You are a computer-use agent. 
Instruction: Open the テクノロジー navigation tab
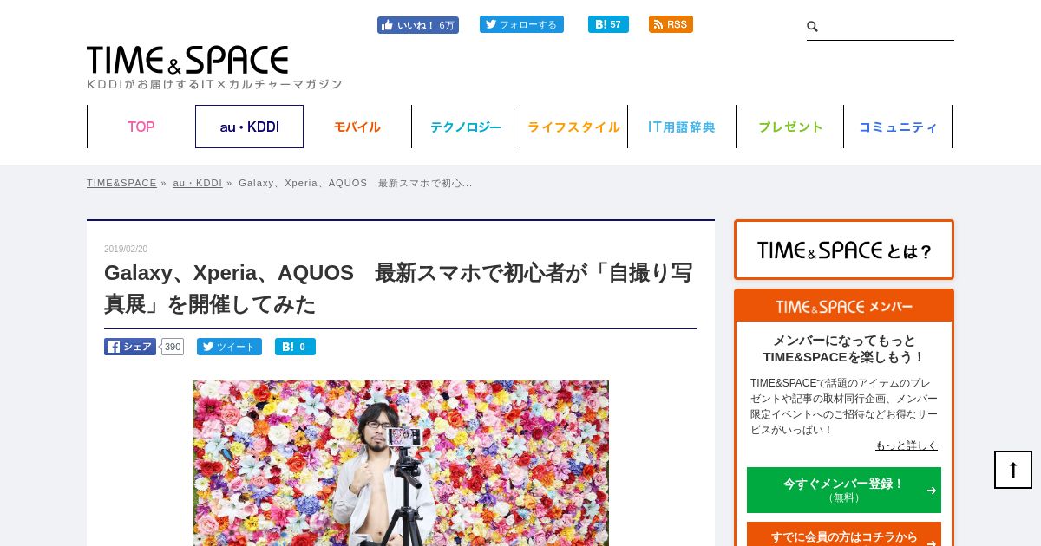[x=466, y=127]
